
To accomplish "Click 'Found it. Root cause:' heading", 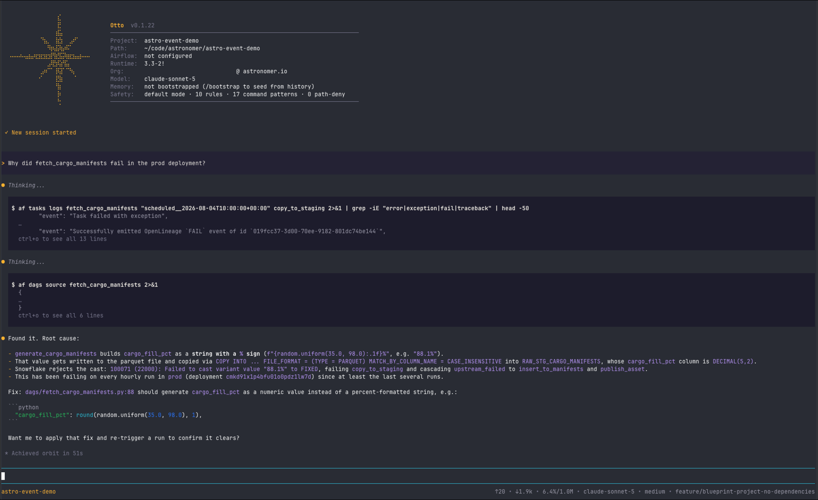I will [x=44, y=338].
